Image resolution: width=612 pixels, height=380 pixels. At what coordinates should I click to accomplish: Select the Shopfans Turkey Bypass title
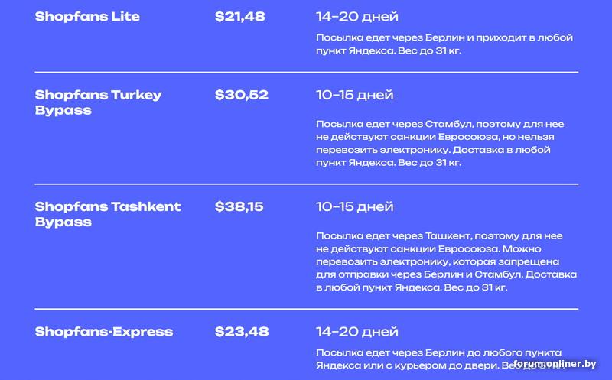tap(98, 102)
